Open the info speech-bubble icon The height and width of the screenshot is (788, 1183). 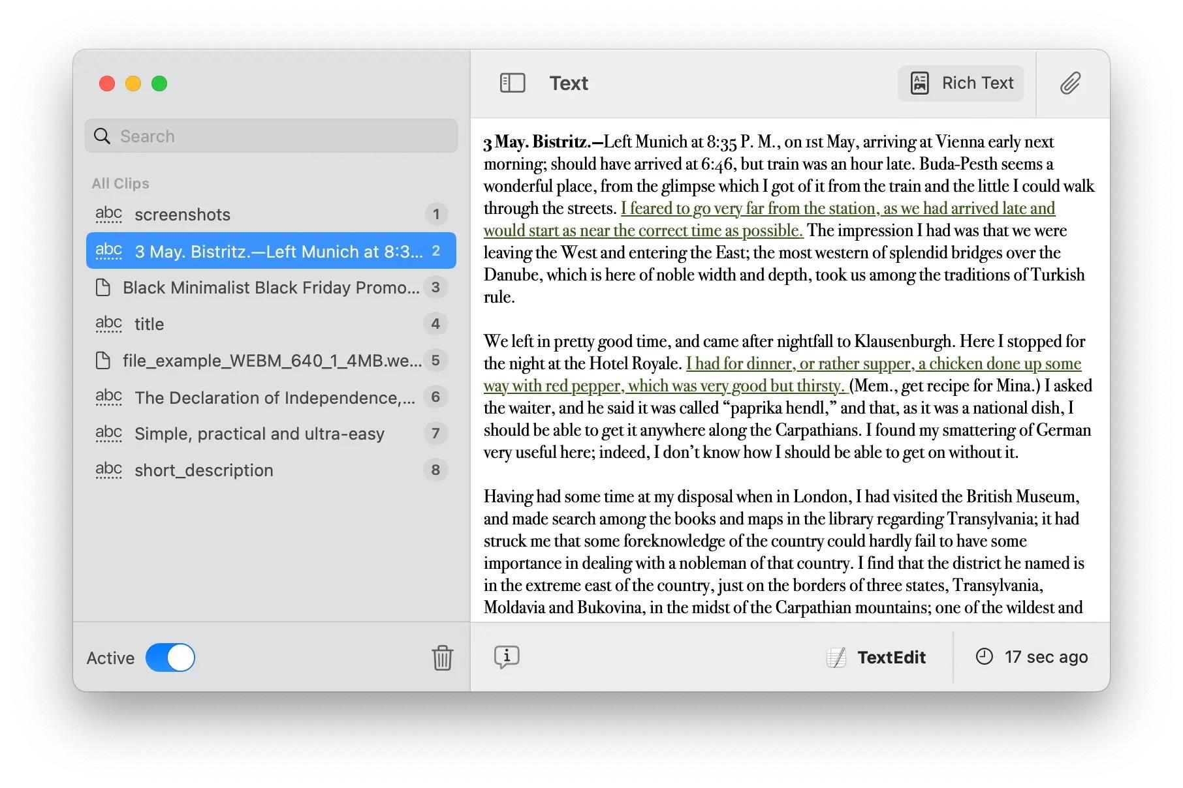[507, 657]
